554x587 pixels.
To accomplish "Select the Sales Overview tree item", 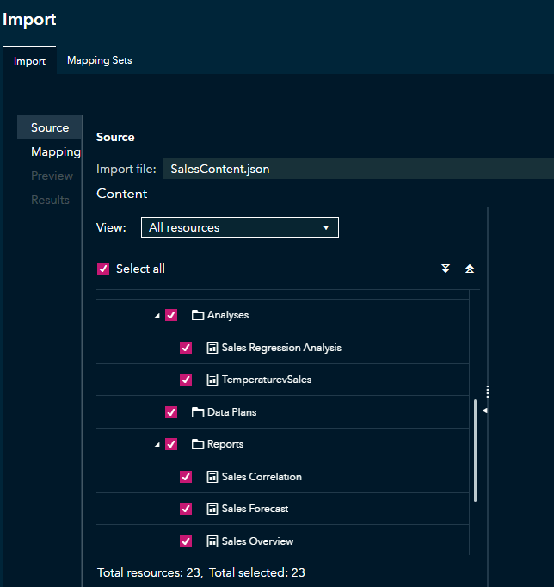I will (x=257, y=541).
